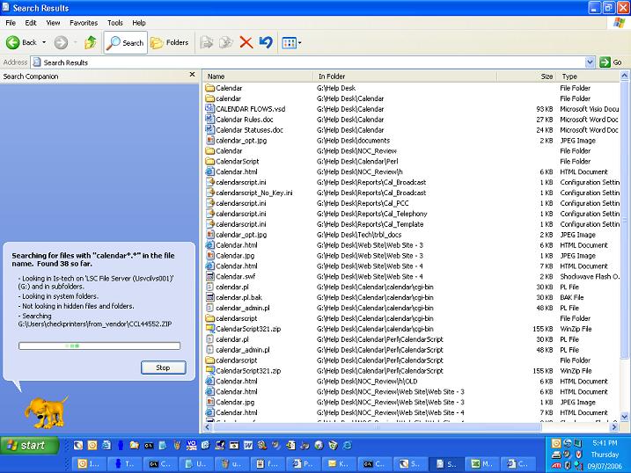631x473 pixels.
Task: Expand the Address bar dropdown
Action: [591, 62]
